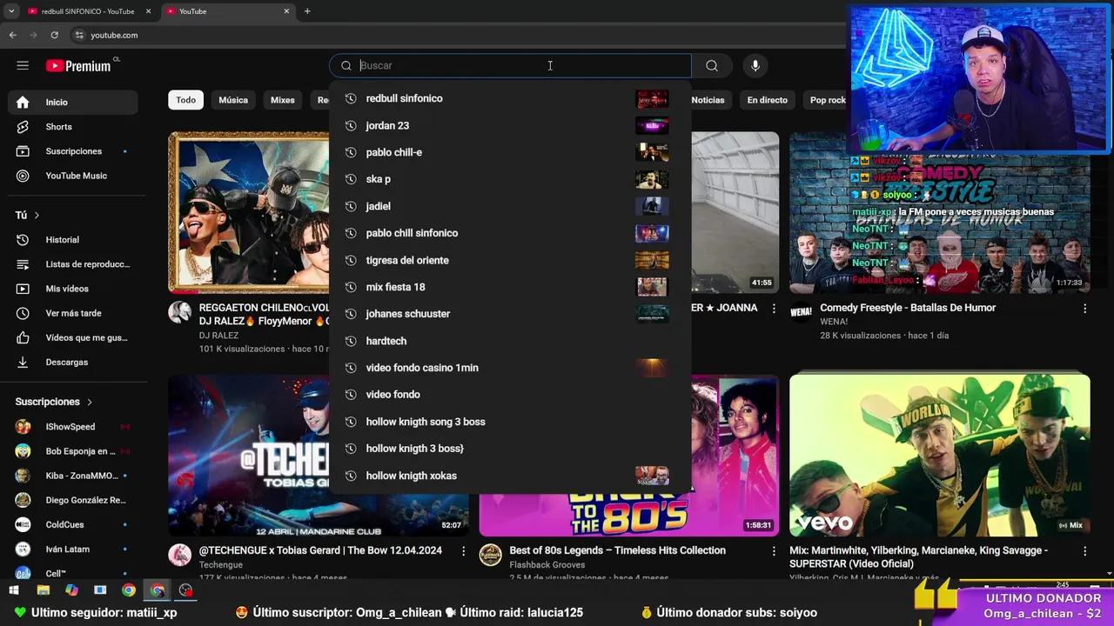Choose suggestion mix fiesta 18

[510, 287]
